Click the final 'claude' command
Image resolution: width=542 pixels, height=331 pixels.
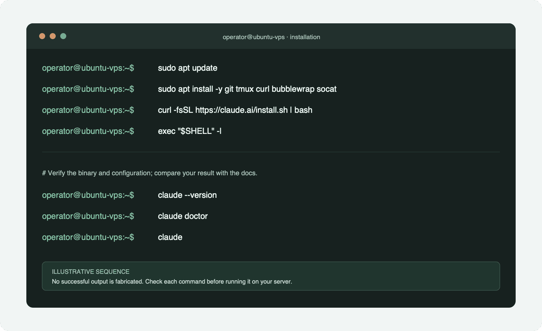(x=170, y=237)
